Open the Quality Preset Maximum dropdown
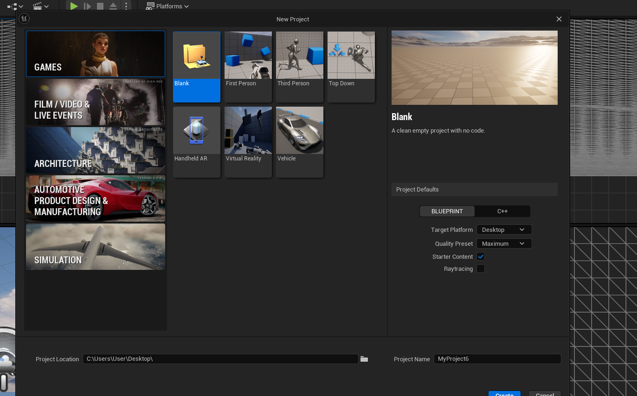 pyautogui.click(x=504, y=243)
